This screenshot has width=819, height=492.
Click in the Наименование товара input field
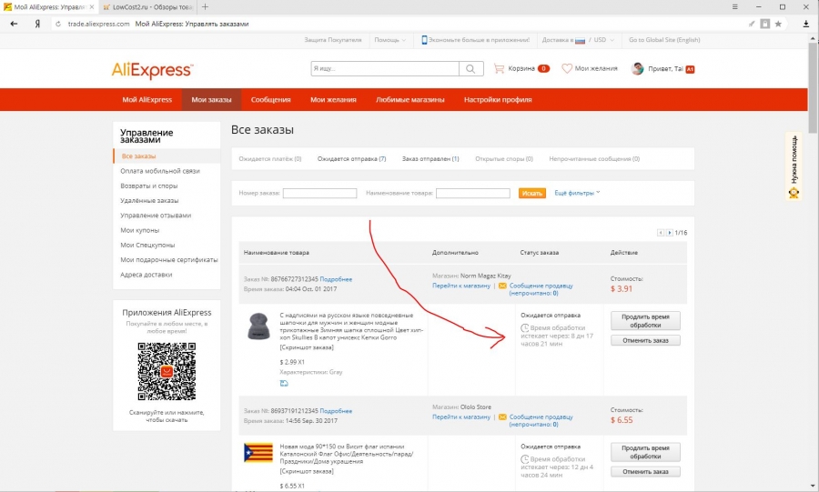472,193
